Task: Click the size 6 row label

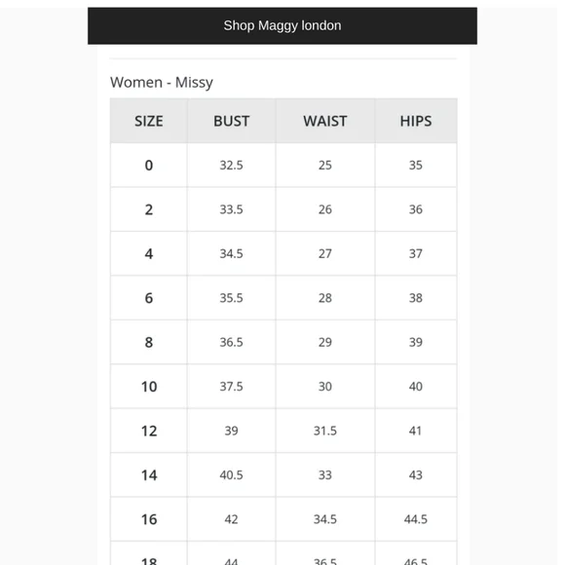Action: (149, 298)
